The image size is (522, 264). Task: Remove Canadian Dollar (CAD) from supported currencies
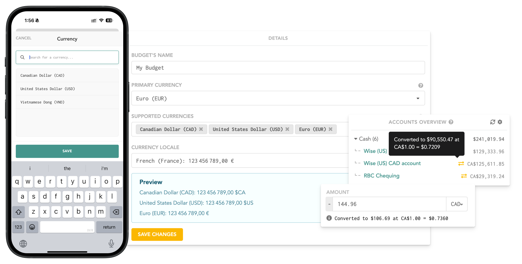201,129
